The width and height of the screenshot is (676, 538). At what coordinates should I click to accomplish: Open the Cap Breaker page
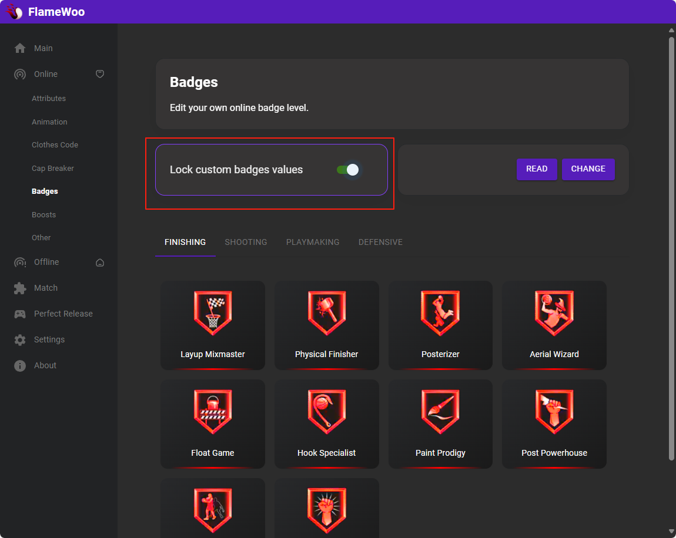52,169
